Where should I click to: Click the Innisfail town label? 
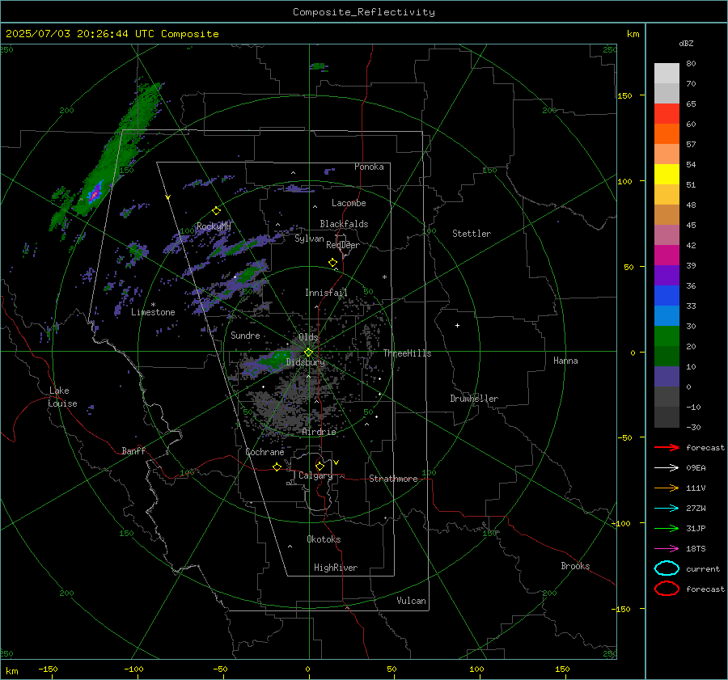tap(326, 293)
